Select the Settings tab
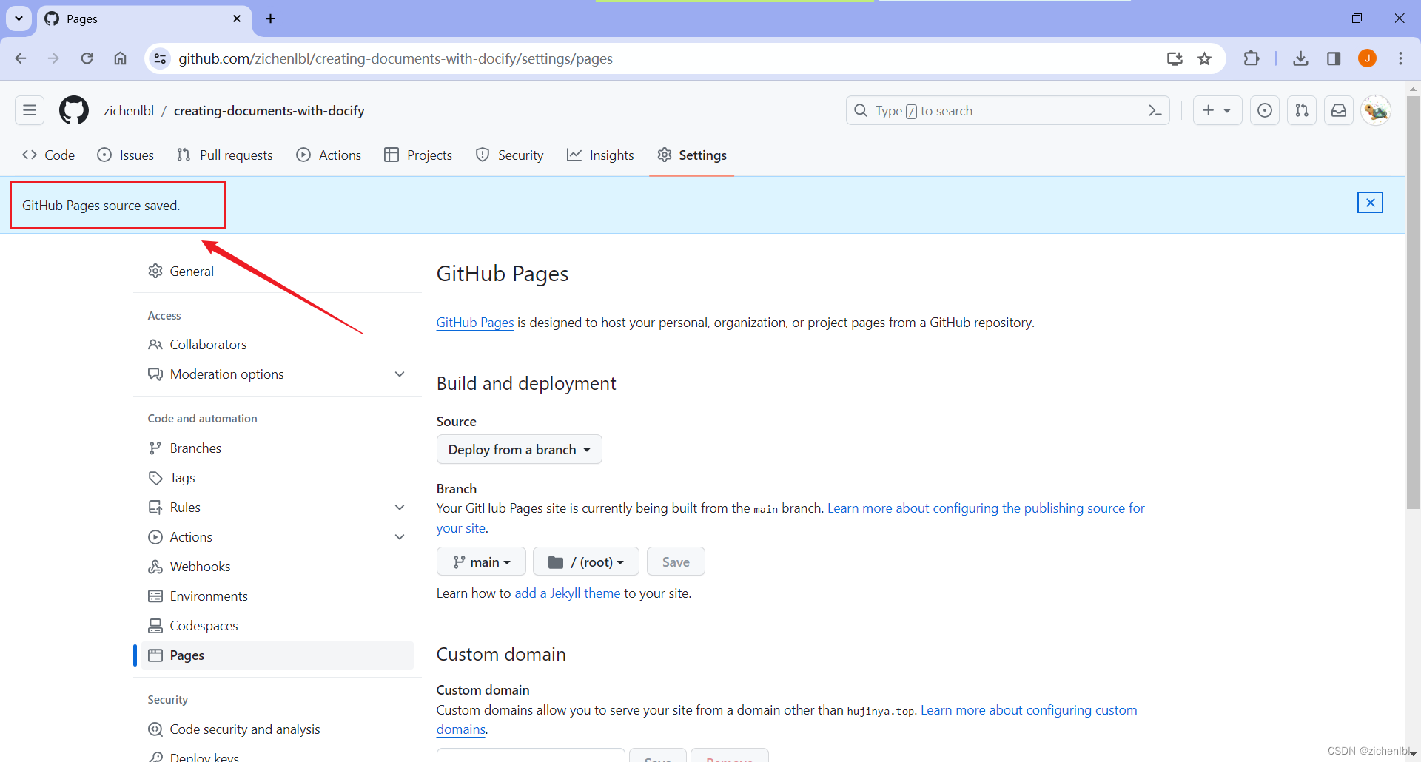 (x=692, y=155)
